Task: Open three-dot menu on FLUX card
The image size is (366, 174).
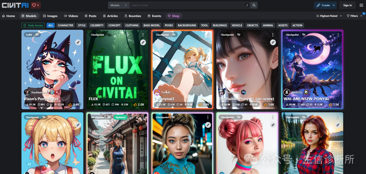Action: click(143, 35)
